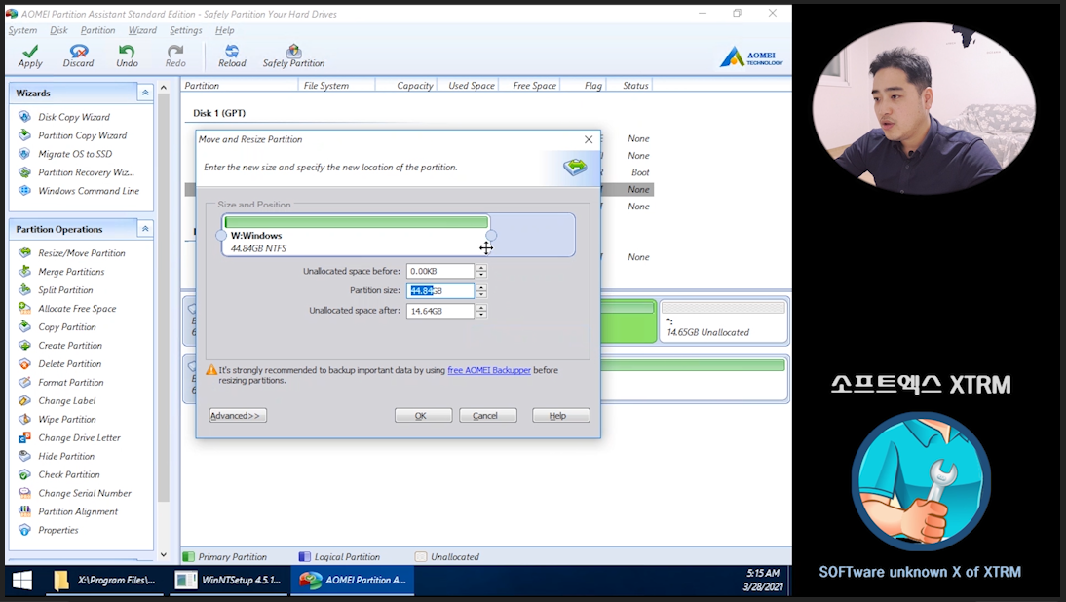Open the free AOMEI Backupper link
This screenshot has width=1066, height=602.
[489, 370]
